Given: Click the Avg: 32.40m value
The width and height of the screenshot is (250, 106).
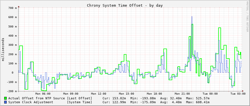Looking at the screenshot, I should click(x=171, y=99).
